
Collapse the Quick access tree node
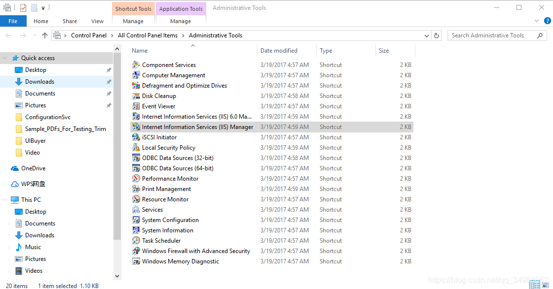click(4, 58)
